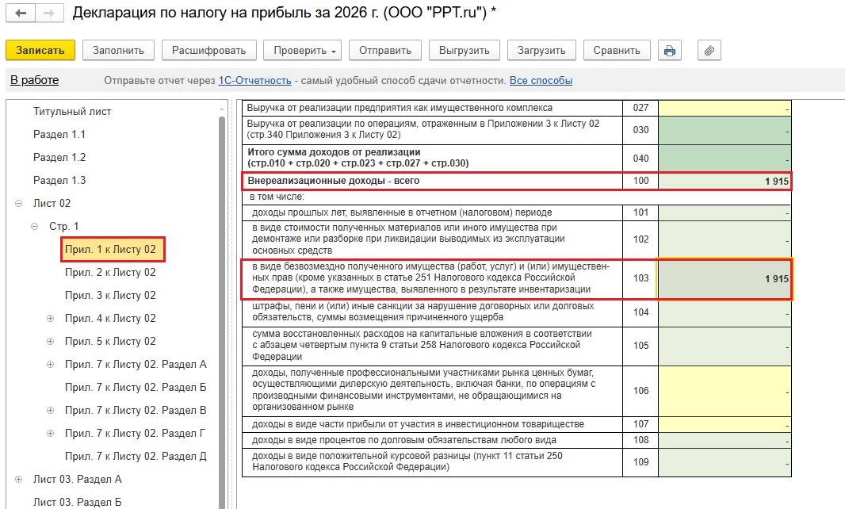Click the Загрузить button

pos(541,51)
